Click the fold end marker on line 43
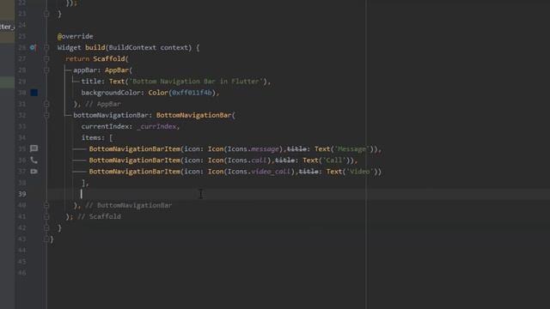The width and height of the screenshot is (550, 309). 46,239
